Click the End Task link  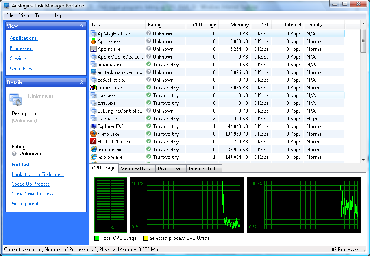pos(21,165)
